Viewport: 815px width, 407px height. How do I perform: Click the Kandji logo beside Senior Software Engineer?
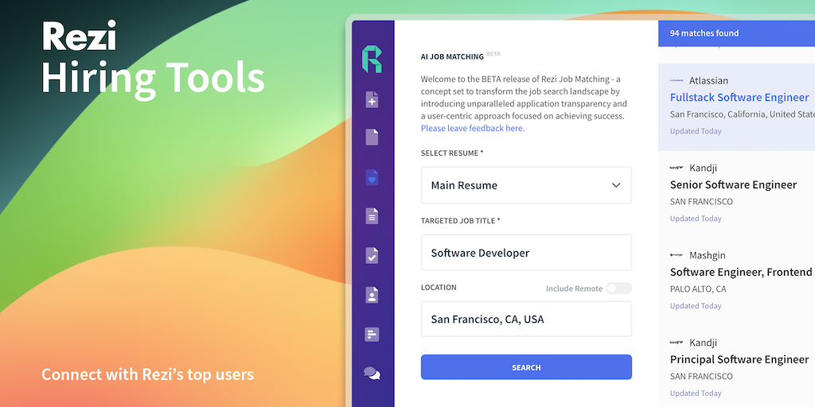[x=677, y=168]
